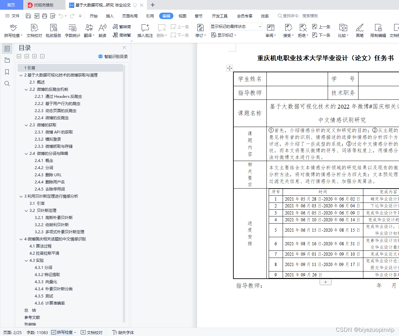The width and height of the screenshot is (399, 336).
Task: Check the select-all checkbox in 目录 panel
Action: (x=19, y=56)
